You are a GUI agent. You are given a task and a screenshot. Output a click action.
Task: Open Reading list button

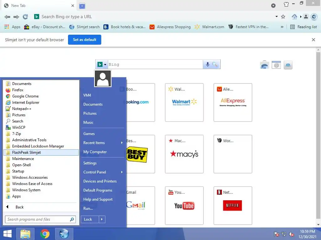[303, 27]
